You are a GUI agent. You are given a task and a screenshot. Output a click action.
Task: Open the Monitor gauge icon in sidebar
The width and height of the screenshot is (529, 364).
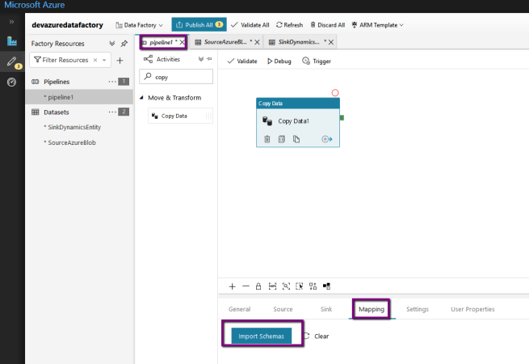(11, 83)
